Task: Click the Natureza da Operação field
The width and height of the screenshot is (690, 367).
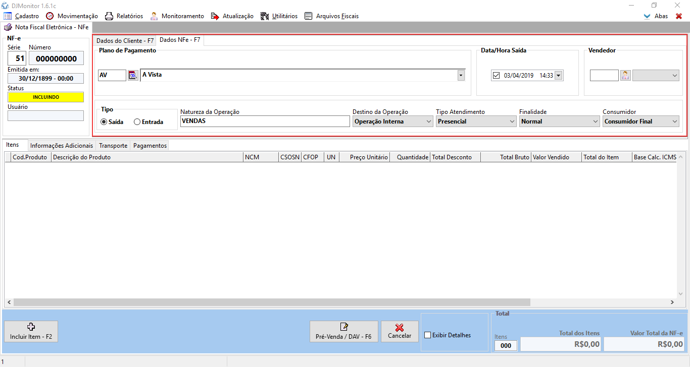Action: (265, 121)
